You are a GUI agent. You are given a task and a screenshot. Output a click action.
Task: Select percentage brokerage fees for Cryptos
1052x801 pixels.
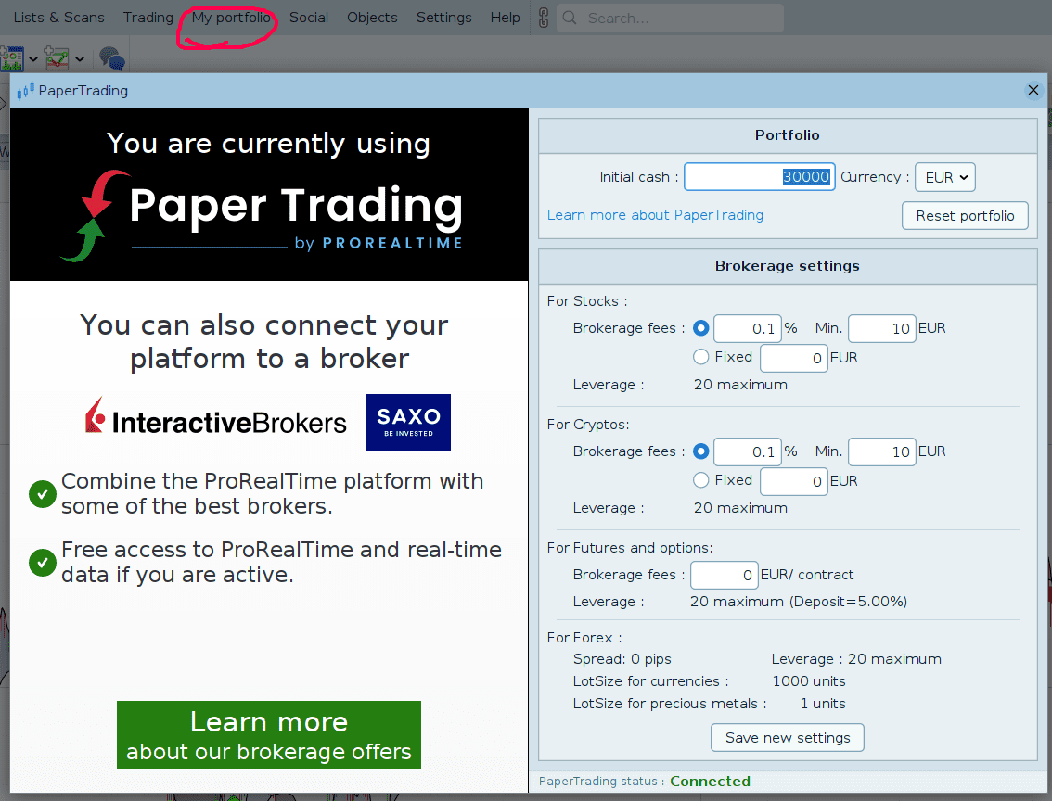tap(701, 451)
